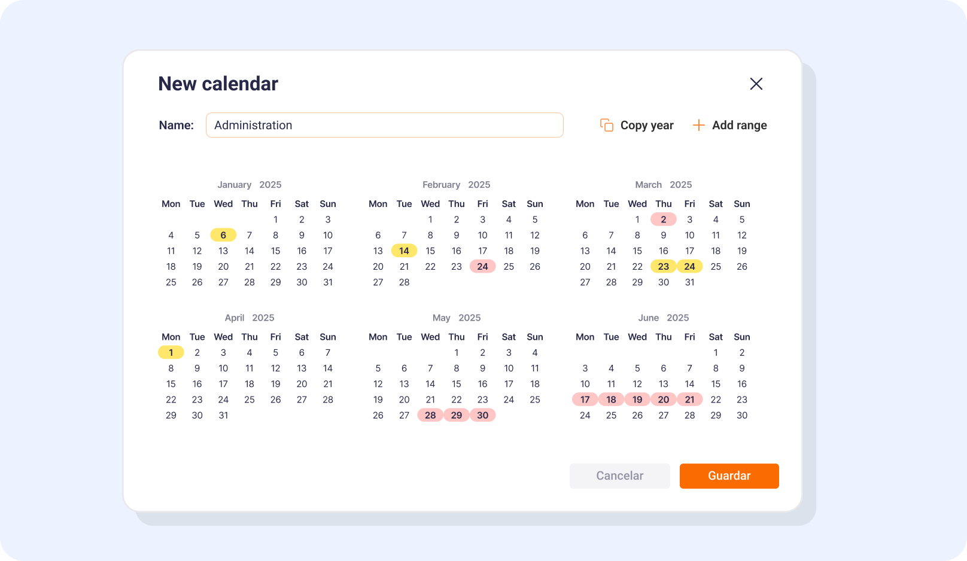Click the Name input field
The height and width of the screenshot is (561, 967).
[384, 125]
